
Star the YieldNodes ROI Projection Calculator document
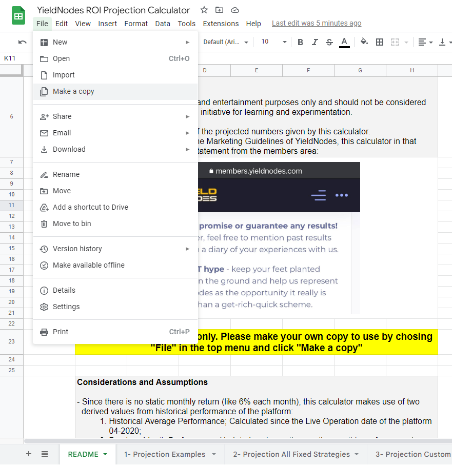click(x=204, y=10)
